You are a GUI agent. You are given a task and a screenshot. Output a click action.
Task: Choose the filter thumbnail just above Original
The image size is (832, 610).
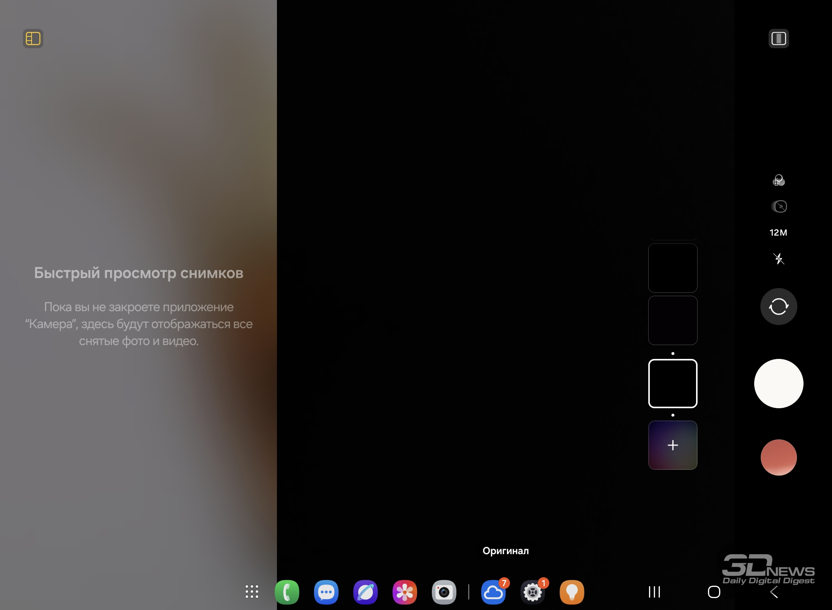pos(673,320)
